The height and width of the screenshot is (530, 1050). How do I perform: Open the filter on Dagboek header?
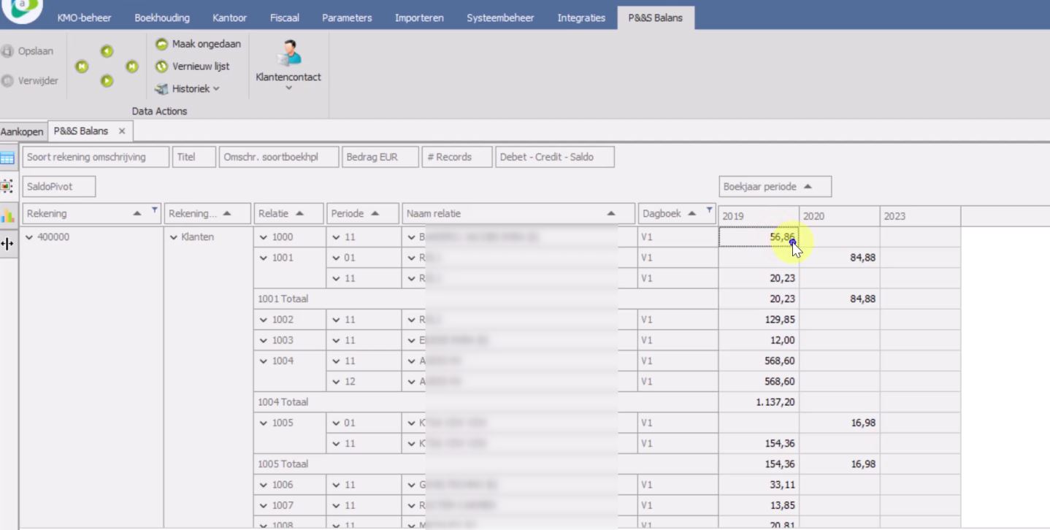pyautogui.click(x=709, y=210)
